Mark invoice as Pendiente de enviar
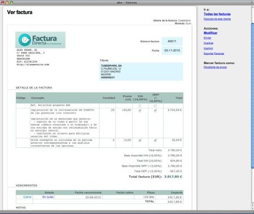The height and width of the screenshot is (214, 254). pos(215,67)
